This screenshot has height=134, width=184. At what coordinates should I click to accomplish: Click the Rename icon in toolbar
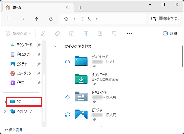coord(86,33)
